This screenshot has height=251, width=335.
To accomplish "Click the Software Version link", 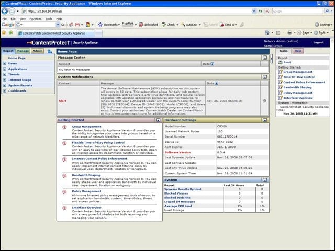I will coord(177,152).
